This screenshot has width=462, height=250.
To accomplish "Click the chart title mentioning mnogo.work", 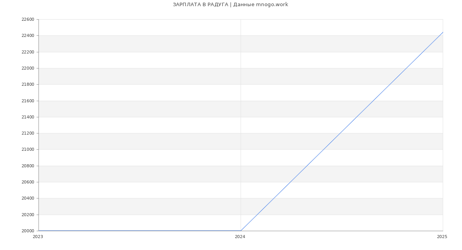I will 230,5.
